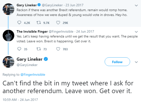
Task: Open The Invisible Finger profile name link
Action: pos(32,32)
